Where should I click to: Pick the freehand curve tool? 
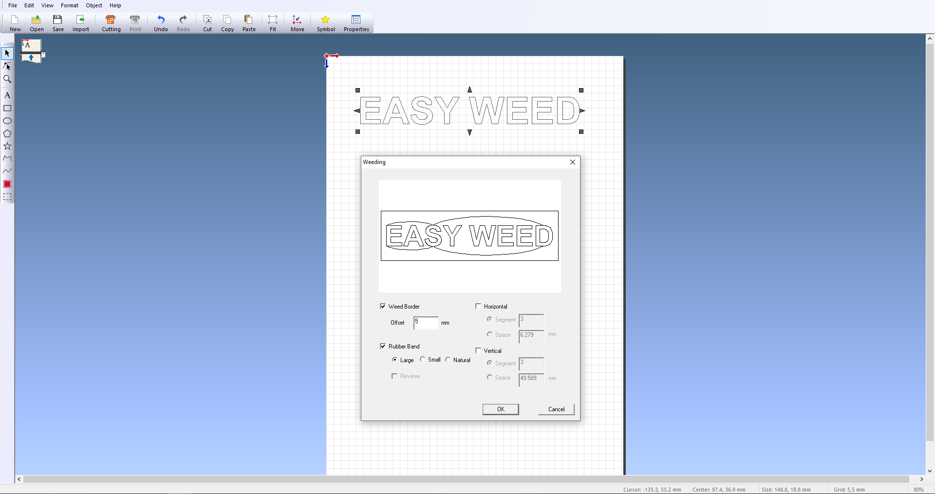(x=7, y=171)
